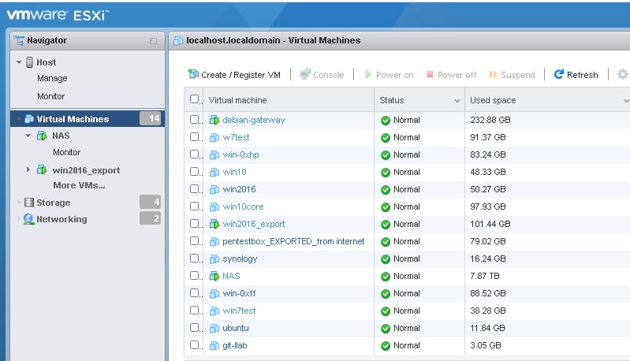
Task: Collapse the Virtual Machines tree node arrow
Action: [18, 119]
